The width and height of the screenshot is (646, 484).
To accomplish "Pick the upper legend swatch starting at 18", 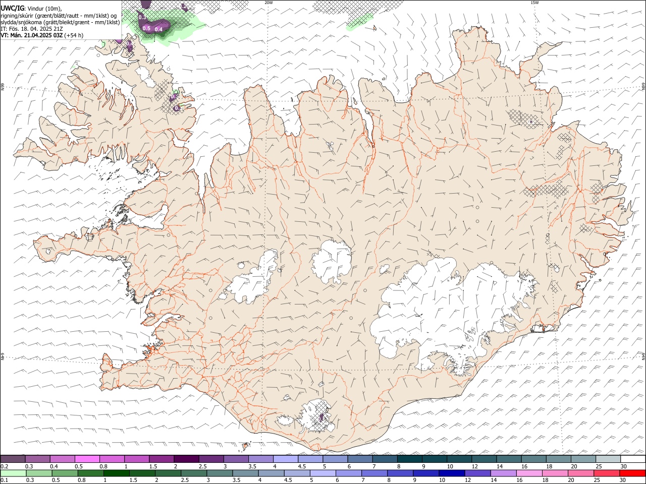I will (558, 459).
